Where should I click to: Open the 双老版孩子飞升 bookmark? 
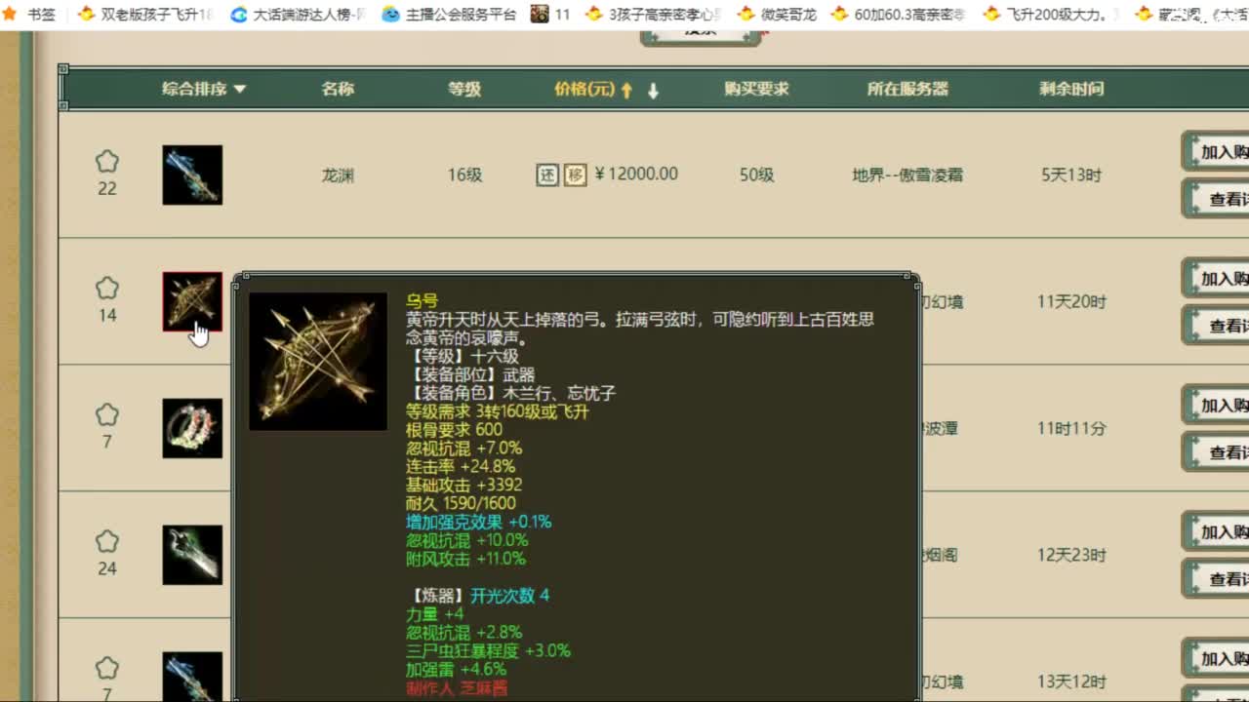pos(145,15)
